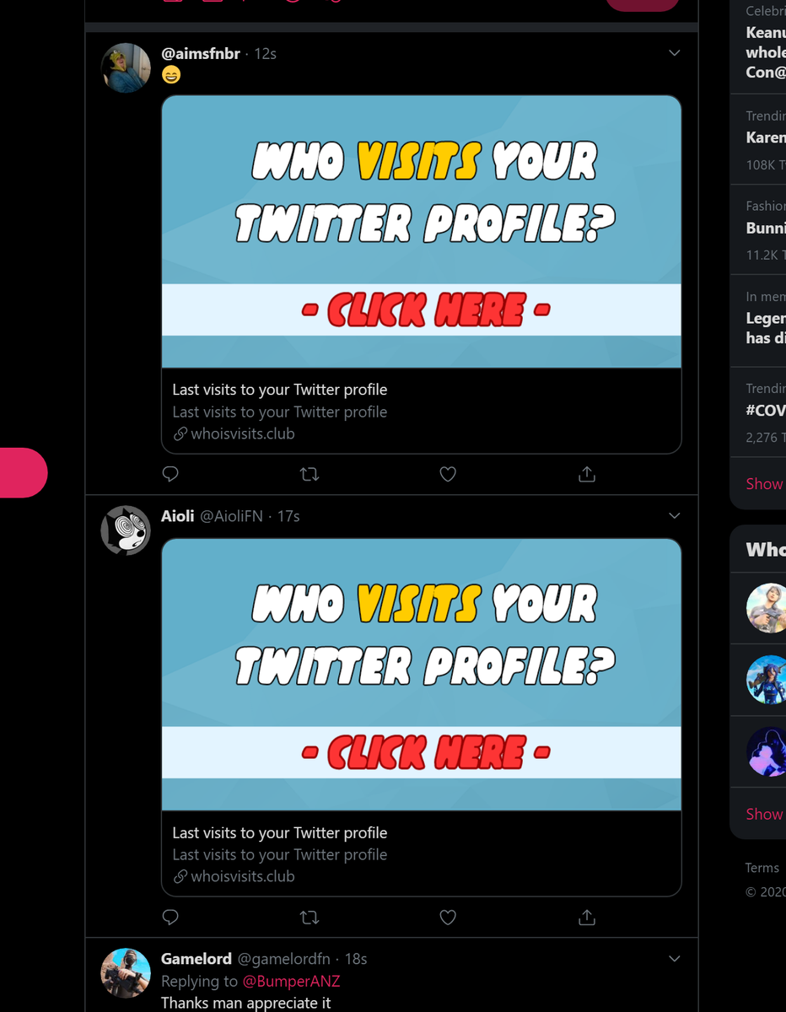Retweet Aioli's tweet
Screen dimensions: 786x1012
coord(310,917)
